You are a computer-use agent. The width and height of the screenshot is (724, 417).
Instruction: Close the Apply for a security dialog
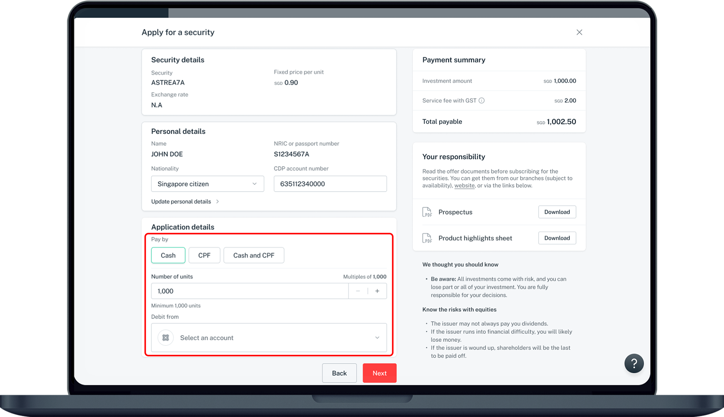pos(579,32)
